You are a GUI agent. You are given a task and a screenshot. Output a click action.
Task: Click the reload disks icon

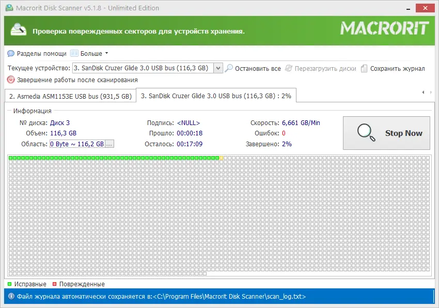[x=289, y=68]
